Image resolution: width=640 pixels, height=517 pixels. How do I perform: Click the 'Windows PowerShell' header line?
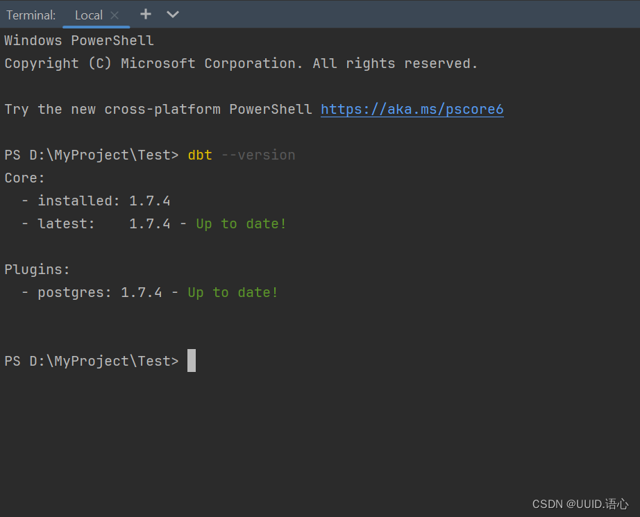click(x=79, y=40)
